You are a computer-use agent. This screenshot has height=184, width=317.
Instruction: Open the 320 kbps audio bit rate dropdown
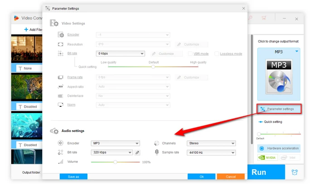(x=112, y=152)
